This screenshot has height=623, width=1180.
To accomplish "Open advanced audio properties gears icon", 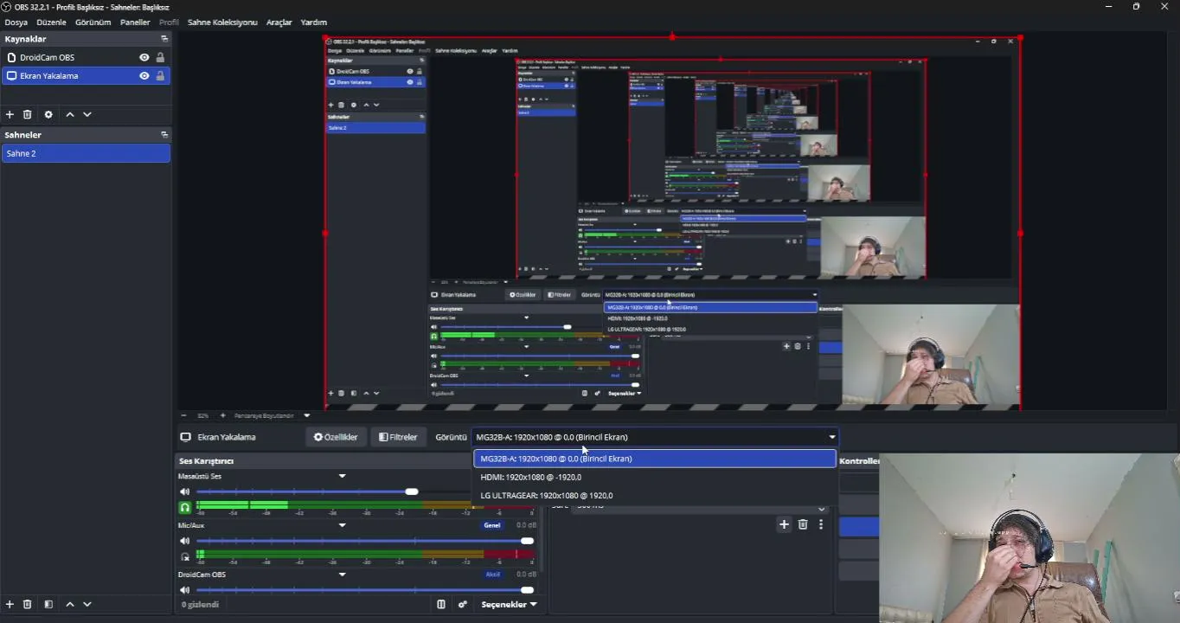I will click(x=463, y=604).
